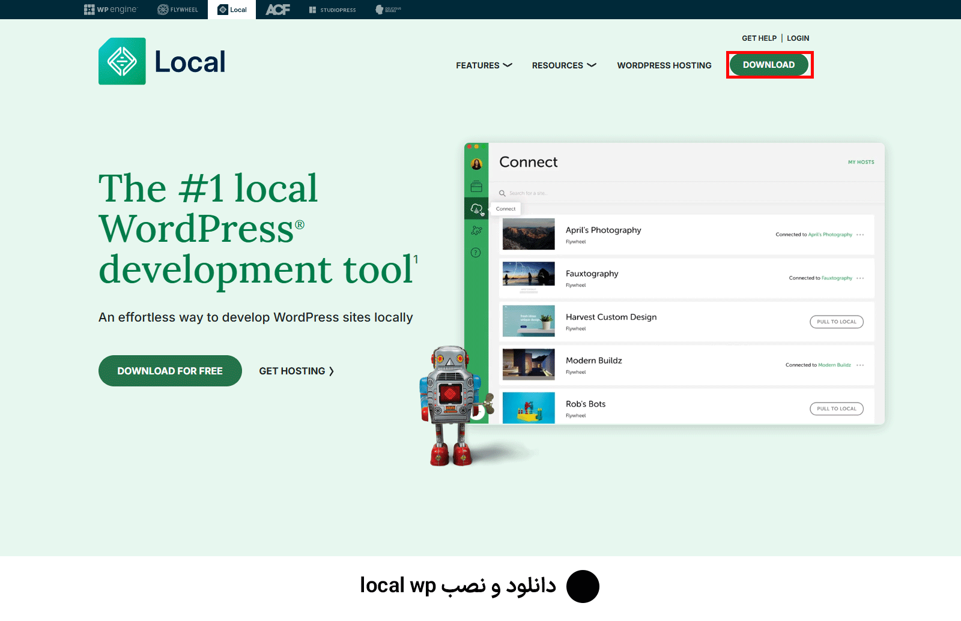This screenshot has width=961, height=621.
Task: Click Download For Free button
Action: (170, 371)
